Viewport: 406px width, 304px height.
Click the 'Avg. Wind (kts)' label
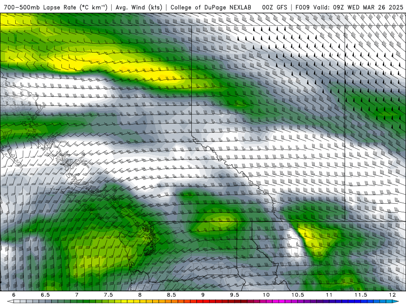pyautogui.click(x=139, y=7)
